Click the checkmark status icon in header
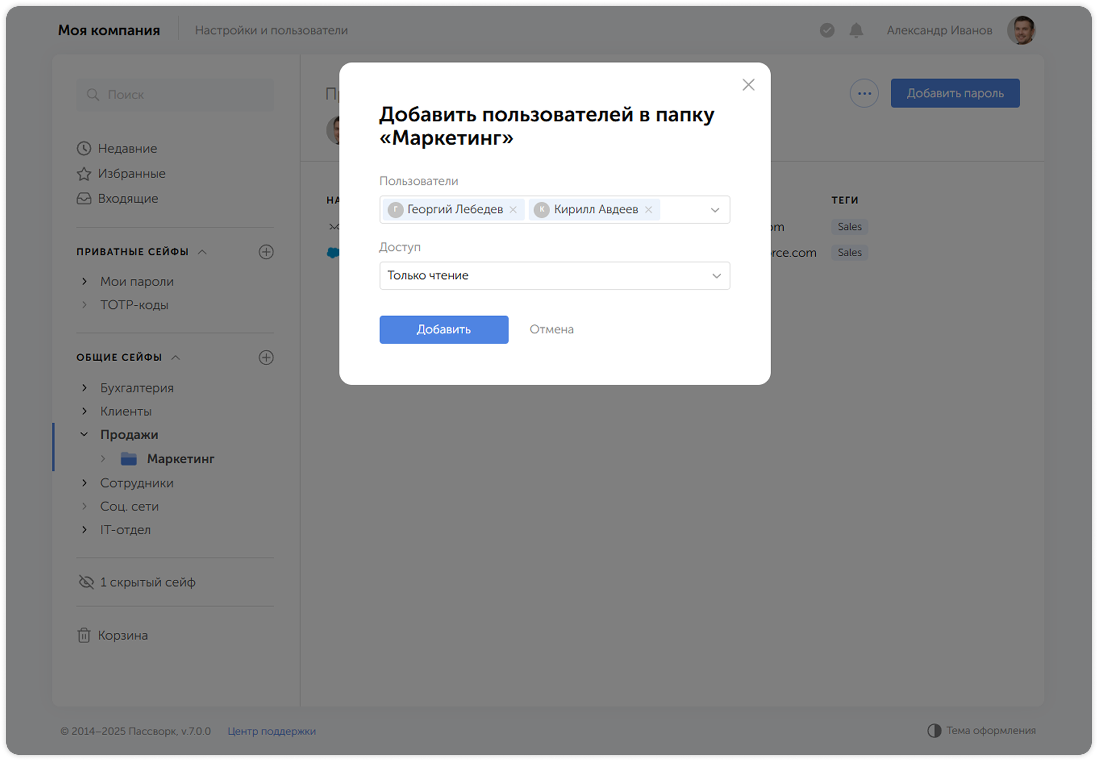 (827, 30)
